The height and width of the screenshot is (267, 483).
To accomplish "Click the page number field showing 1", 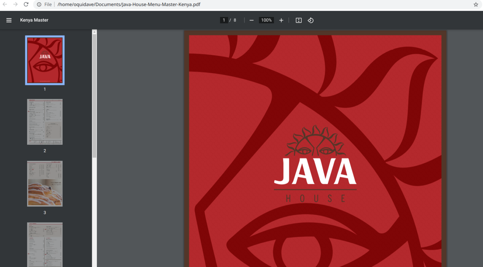I will click(x=224, y=20).
